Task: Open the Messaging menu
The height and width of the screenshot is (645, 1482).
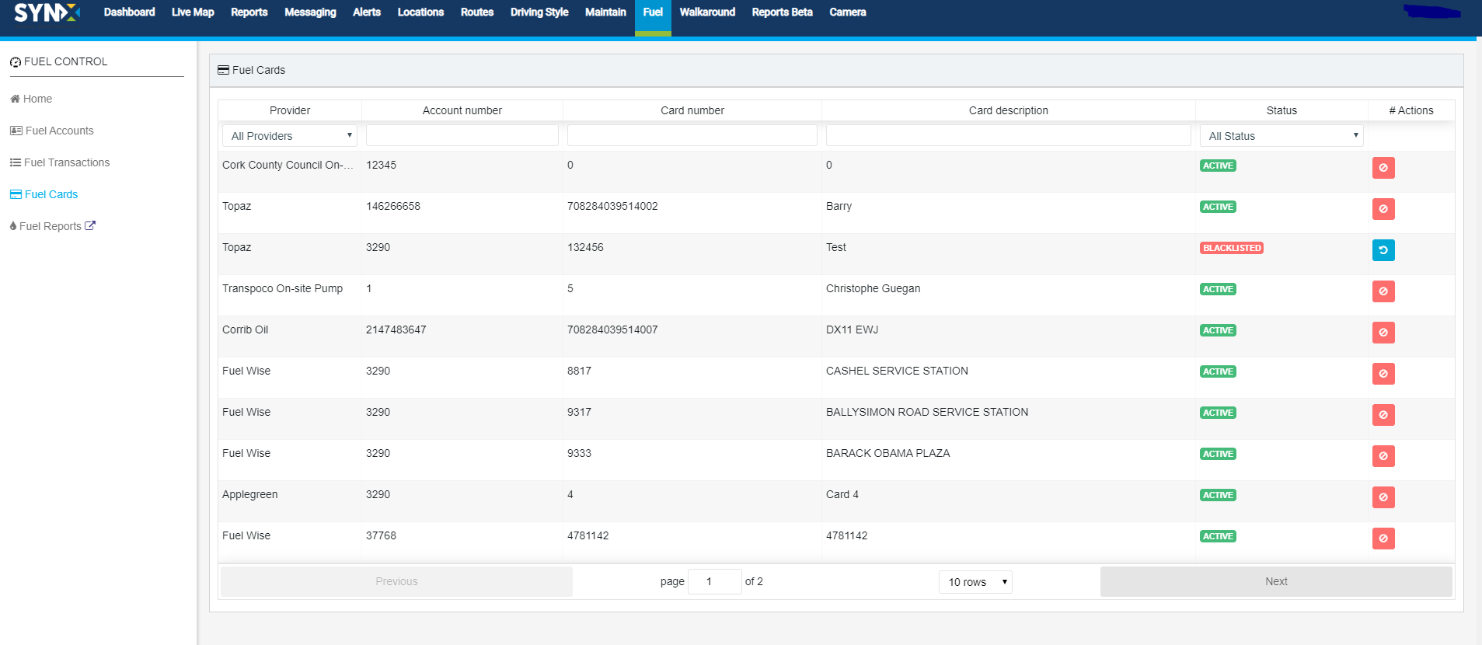Action: click(310, 12)
